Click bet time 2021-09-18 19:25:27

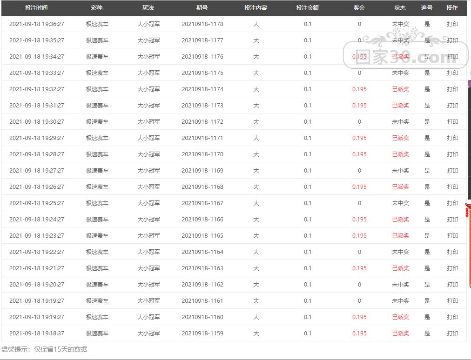click(x=37, y=203)
